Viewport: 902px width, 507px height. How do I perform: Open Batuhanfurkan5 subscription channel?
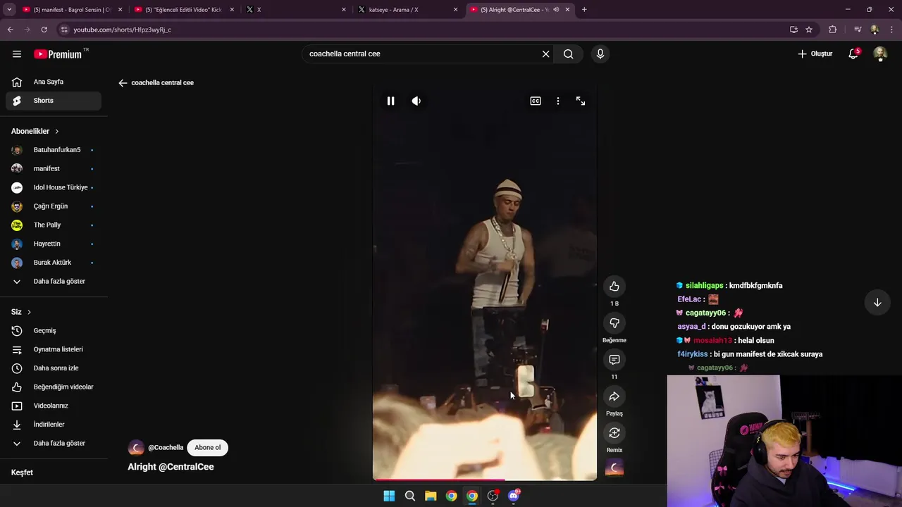pos(54,150)
